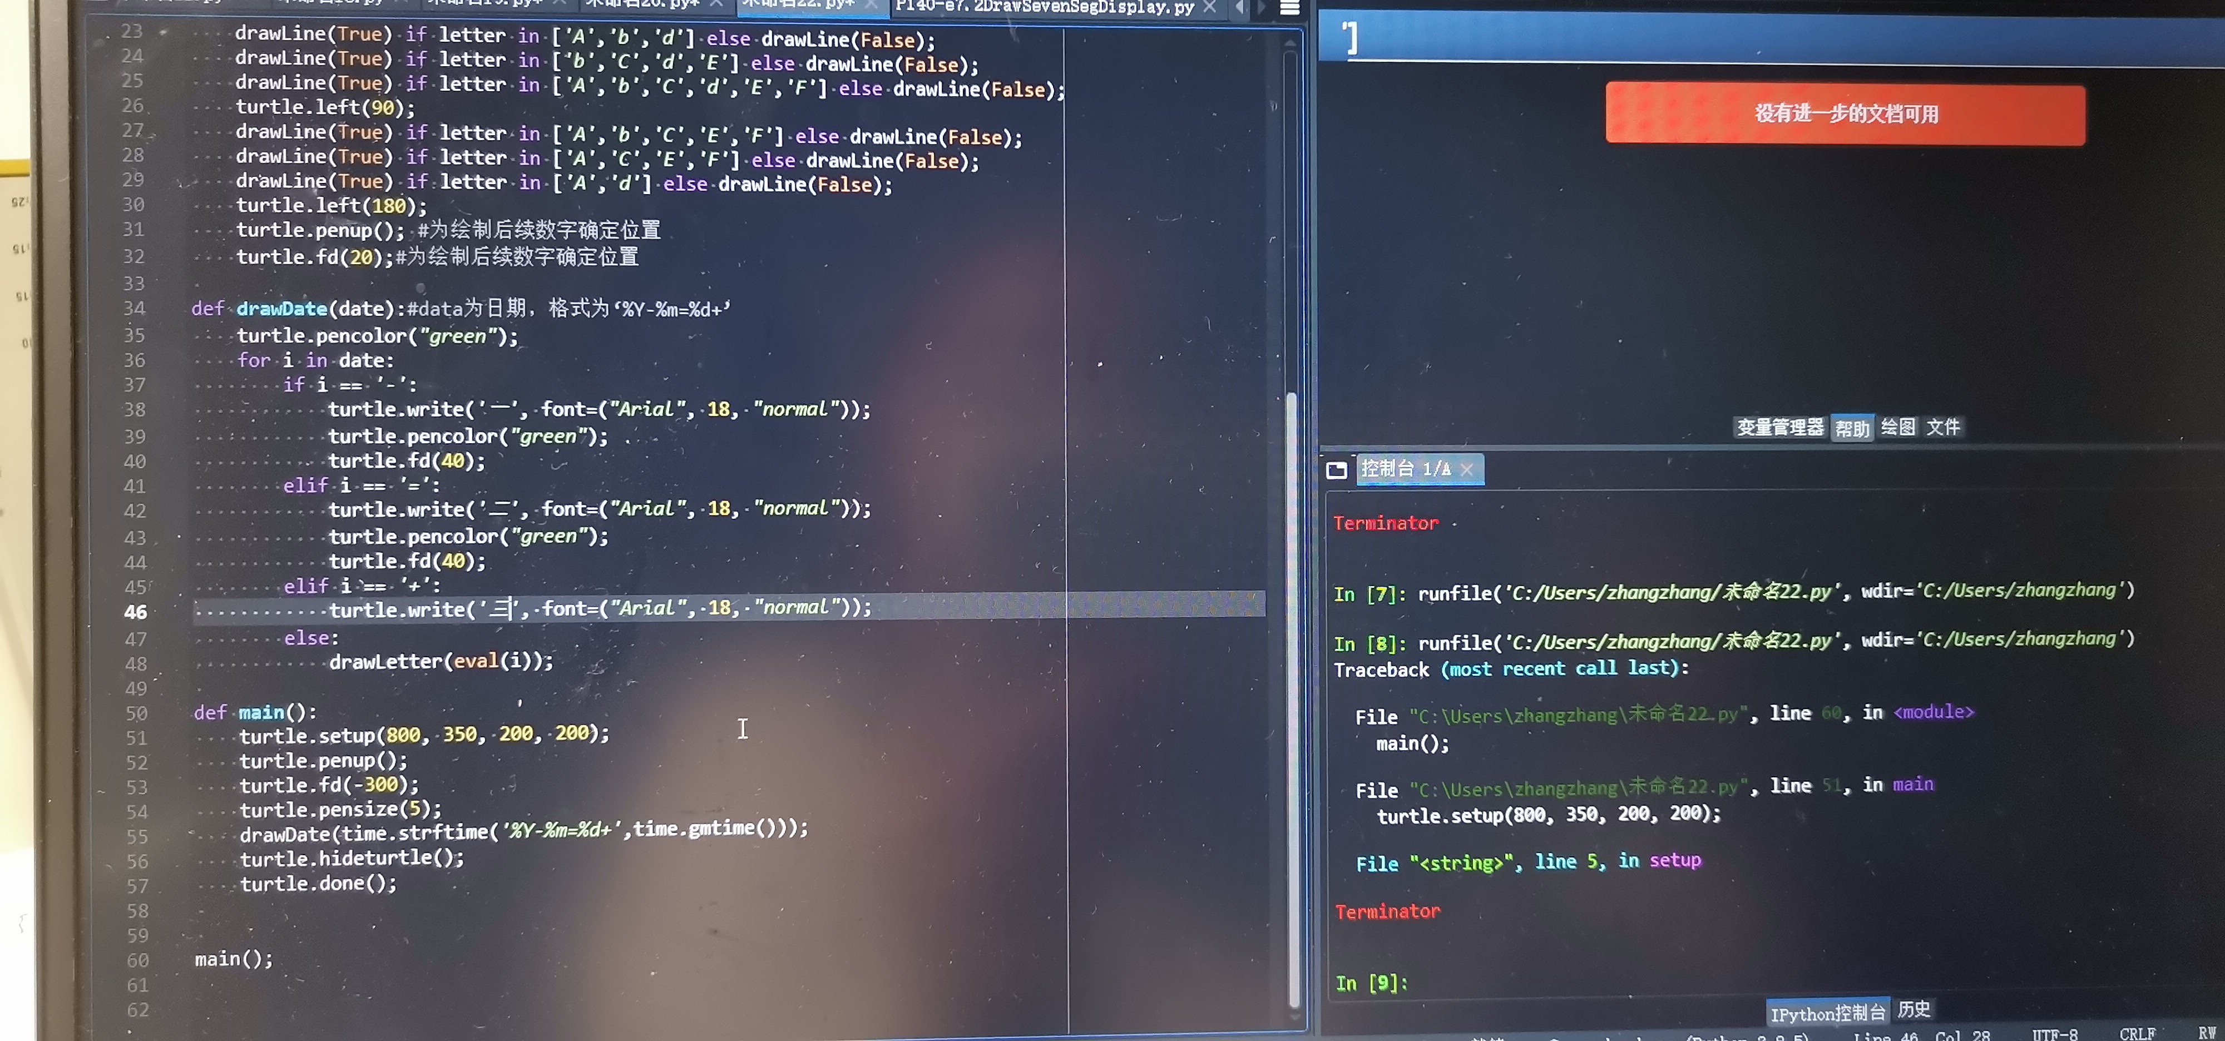Switch to the 历史 tab
The image size is (2225, 1041).
point(1914,1009)
